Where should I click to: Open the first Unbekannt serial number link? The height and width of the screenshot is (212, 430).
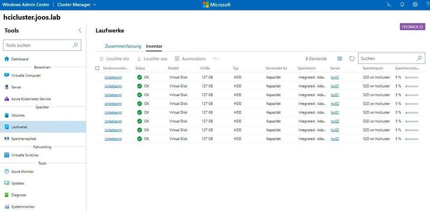(x=113, y=77)
